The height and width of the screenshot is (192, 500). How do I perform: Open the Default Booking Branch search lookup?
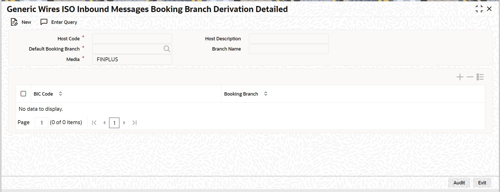[167, 49]
